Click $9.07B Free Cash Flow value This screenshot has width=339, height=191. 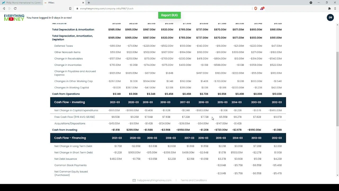[278, 117]
